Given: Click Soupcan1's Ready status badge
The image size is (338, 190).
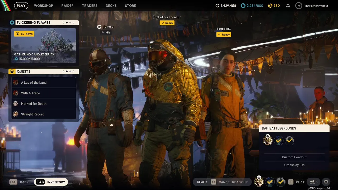Looking at the screenshot, I should click(224, 35).
